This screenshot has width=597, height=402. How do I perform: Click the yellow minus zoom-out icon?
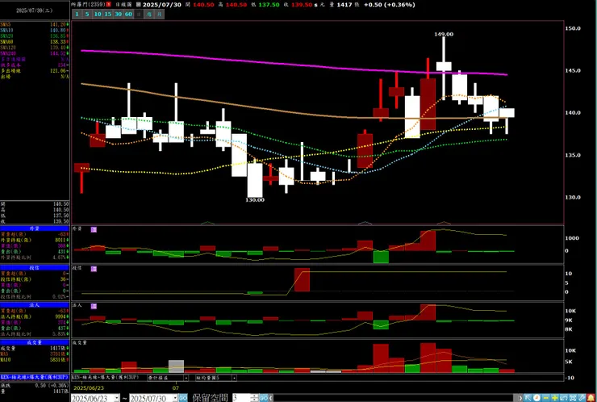point(545,398)
